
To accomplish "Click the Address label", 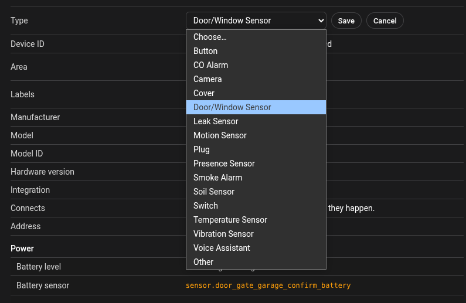I will (26, 226).
